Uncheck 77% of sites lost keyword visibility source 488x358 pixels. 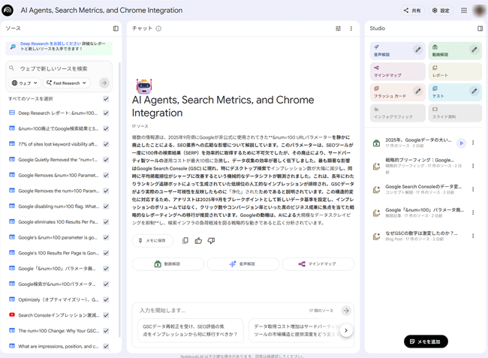106,144
